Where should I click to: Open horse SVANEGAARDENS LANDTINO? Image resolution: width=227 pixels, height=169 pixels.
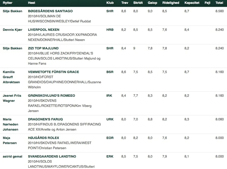(52, 156)
